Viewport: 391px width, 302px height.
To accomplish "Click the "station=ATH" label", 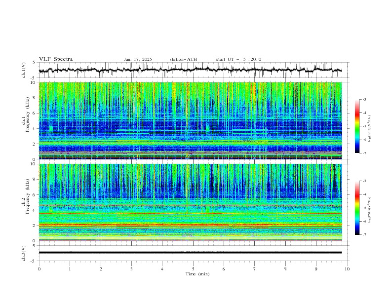I will [x=183, y=59].
